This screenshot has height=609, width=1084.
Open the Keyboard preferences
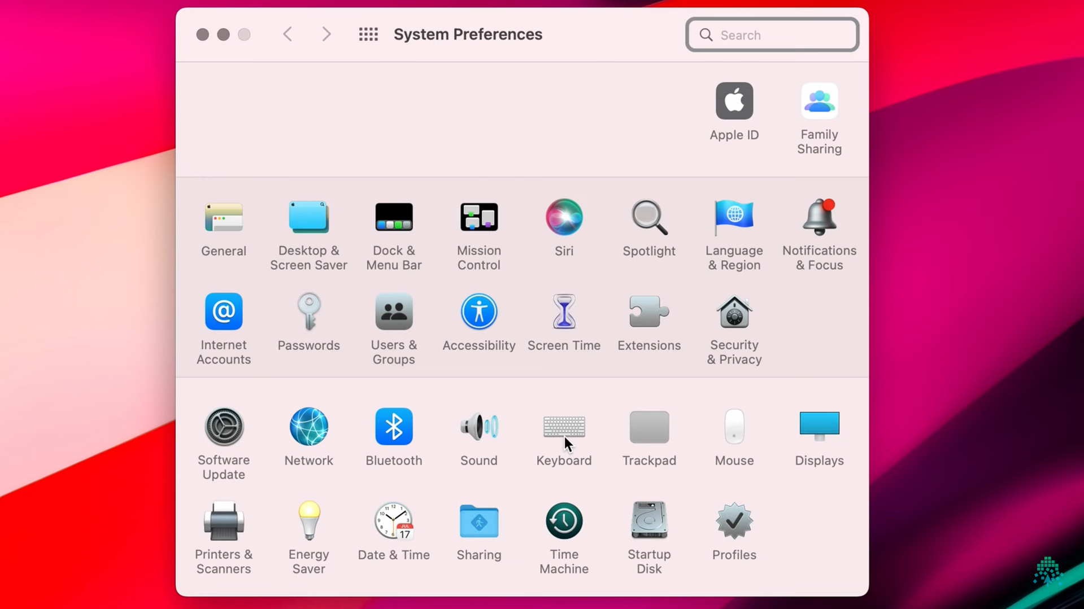(x=563, y=427)
